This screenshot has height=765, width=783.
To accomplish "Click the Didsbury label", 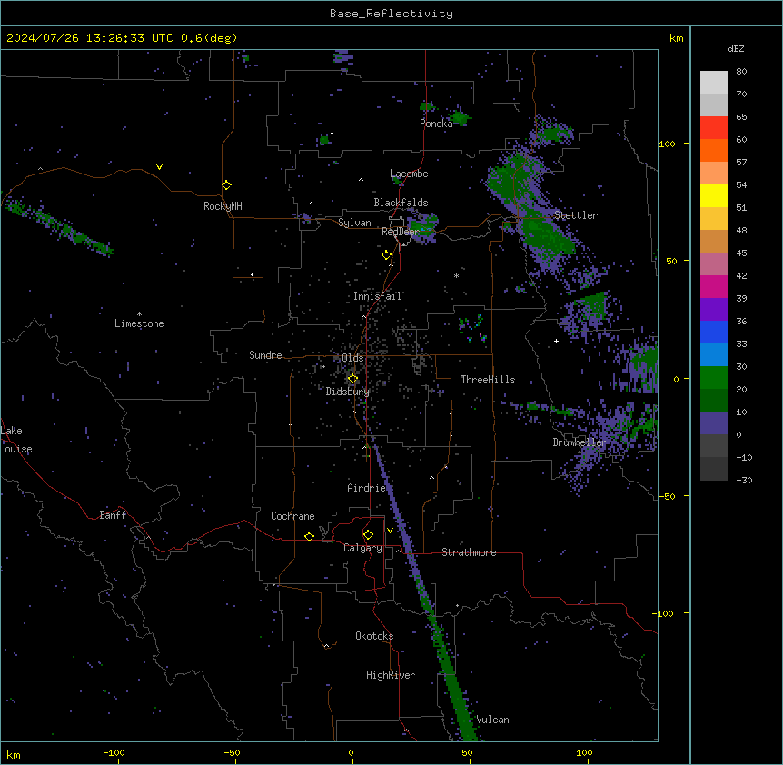I will click(348, 392).
